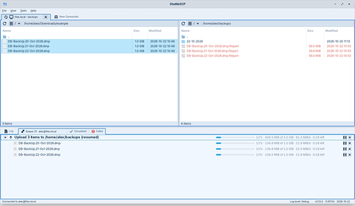Pause the DB-BackUp.22-Oct-2026.dmp upload
Screen dimensions: 355x206
[x=345, y=155]
